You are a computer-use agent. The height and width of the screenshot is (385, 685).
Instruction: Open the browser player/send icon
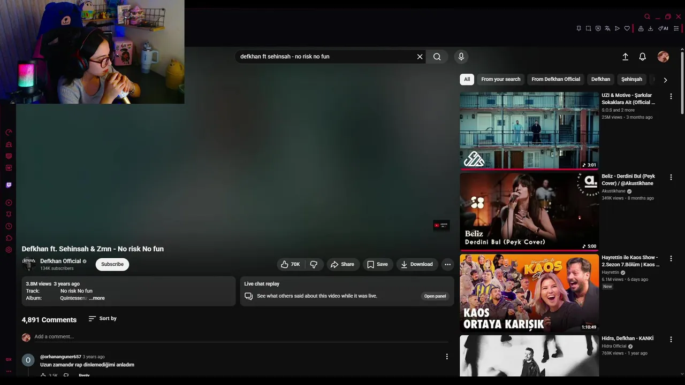pyautogui.click(x=617, y=28)
